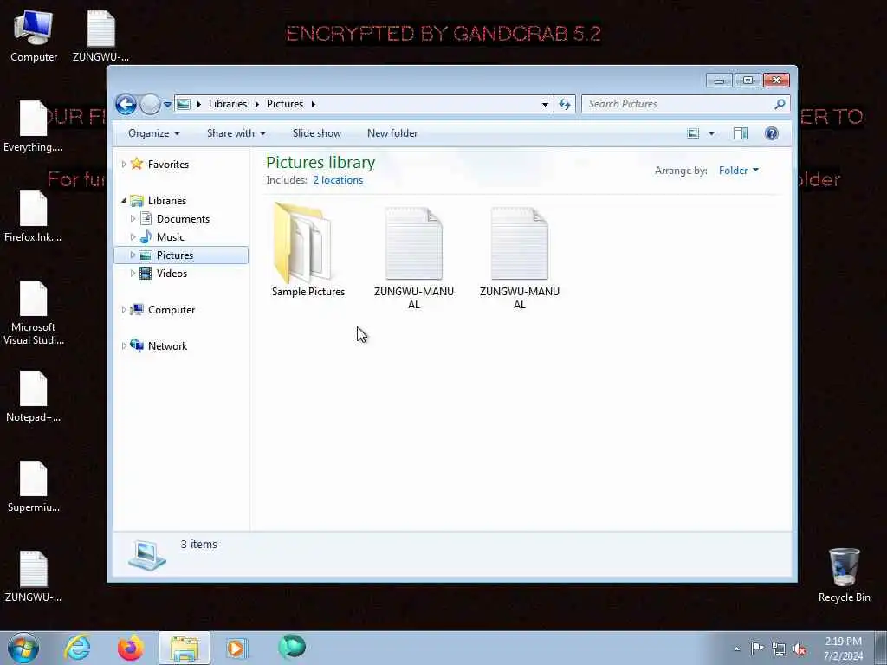Select the Everything desktop file icon

point(33,126)
